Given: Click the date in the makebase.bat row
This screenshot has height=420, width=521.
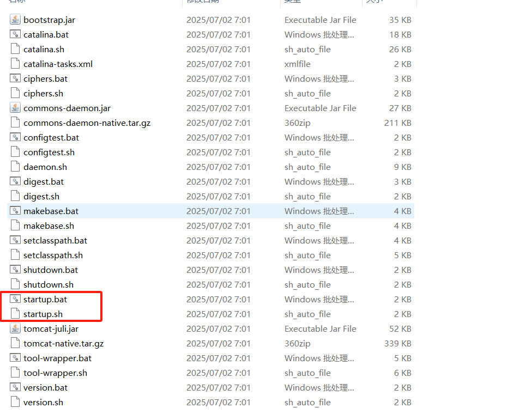Looking at the screenshot, I should 219,211.
